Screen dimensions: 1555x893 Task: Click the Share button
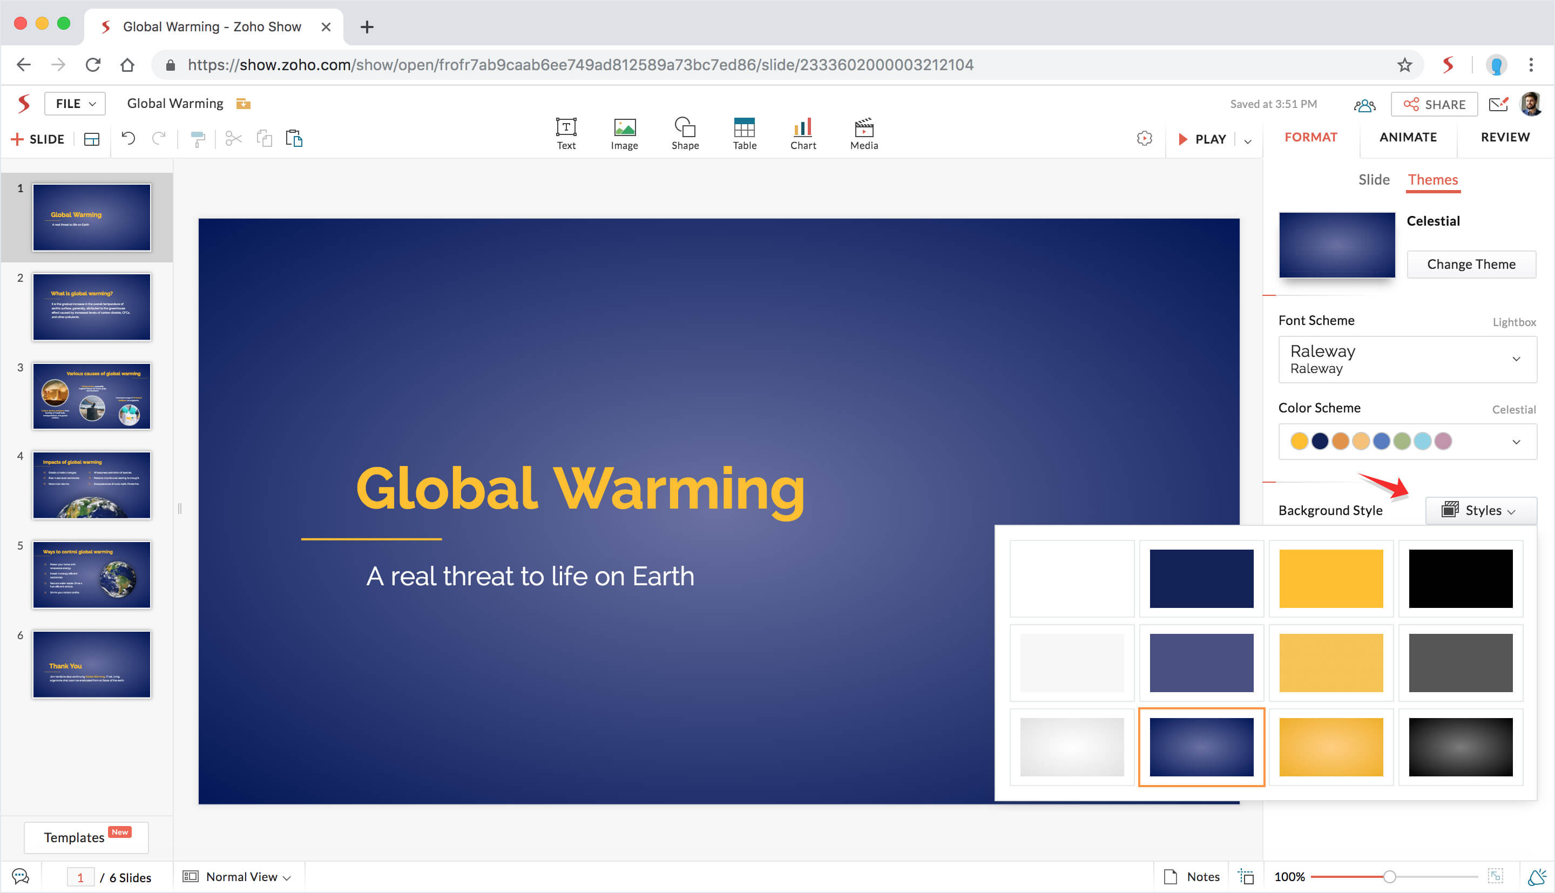click(1434, 103)
